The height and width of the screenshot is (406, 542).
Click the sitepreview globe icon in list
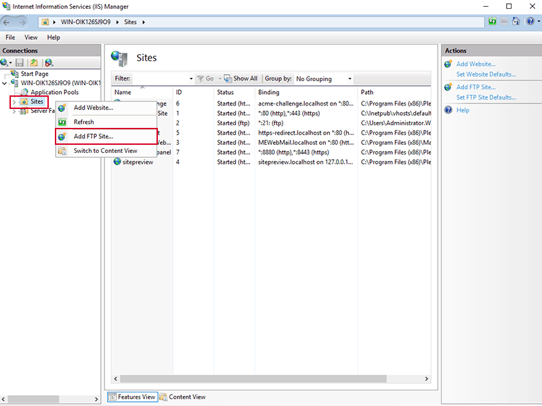[x=117, y=162]
